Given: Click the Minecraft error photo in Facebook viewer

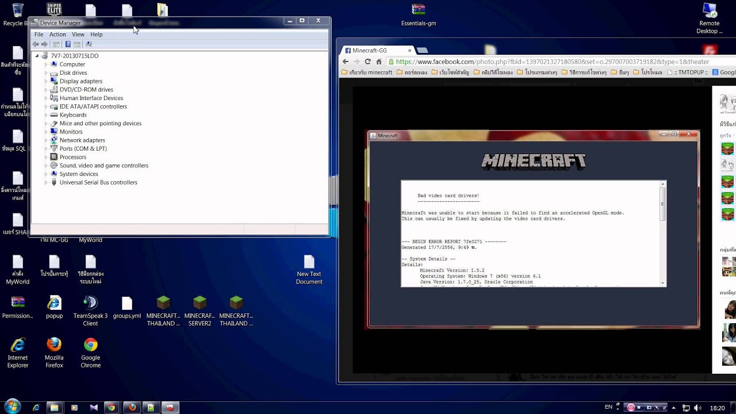Looking at the screenshot, I should click(534, 229).
